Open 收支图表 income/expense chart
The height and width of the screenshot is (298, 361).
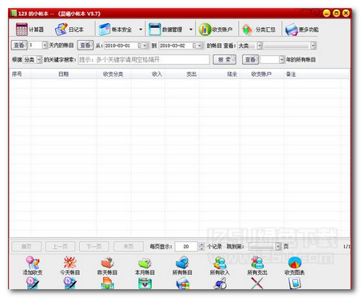pos(295,265)
